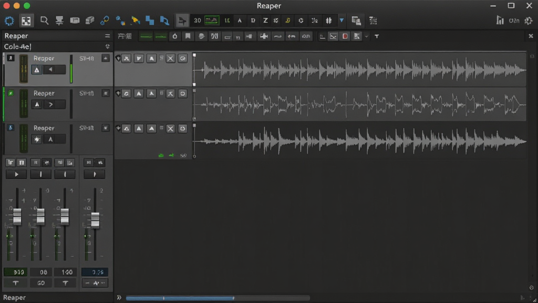Click the waveform button under the 0.28 value
538x303 pixels.
[95, 283]
